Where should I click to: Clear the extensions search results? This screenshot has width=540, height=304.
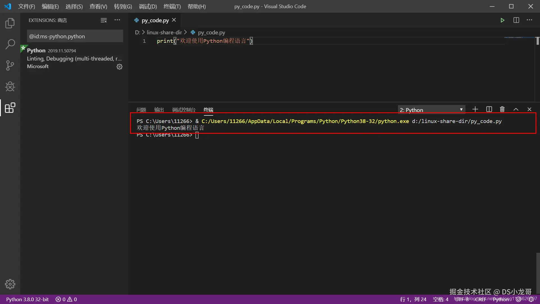coord(104,20)
